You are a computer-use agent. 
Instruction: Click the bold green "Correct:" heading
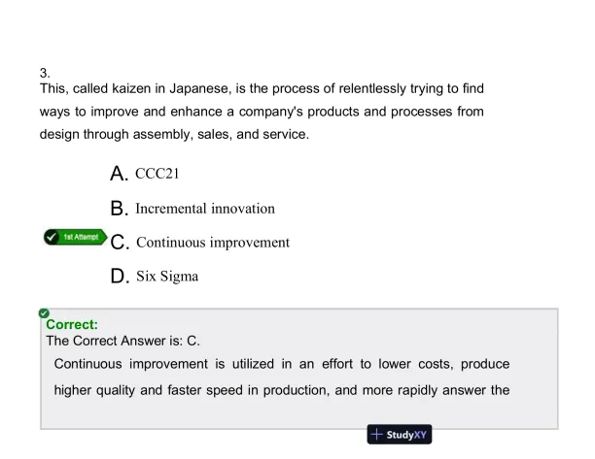[71, 327]
